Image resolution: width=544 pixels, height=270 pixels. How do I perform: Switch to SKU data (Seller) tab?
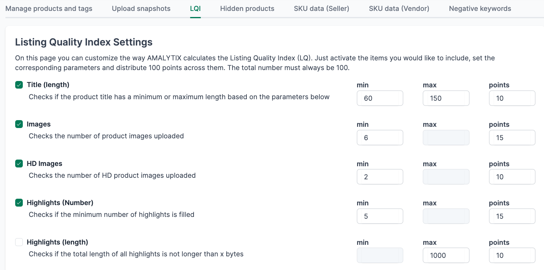321,8
